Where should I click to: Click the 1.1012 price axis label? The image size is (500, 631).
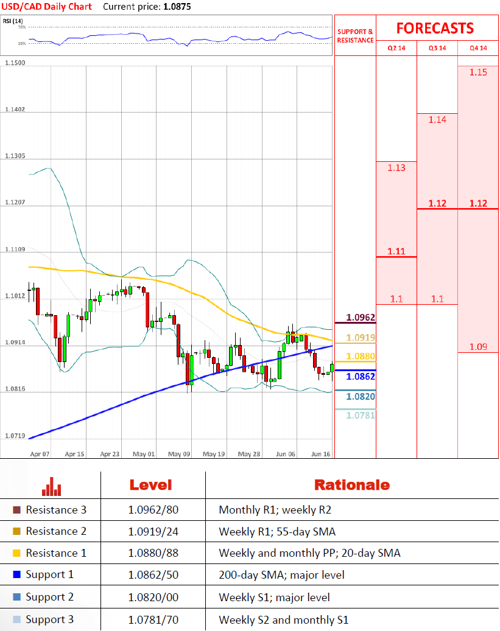(15, 296)
